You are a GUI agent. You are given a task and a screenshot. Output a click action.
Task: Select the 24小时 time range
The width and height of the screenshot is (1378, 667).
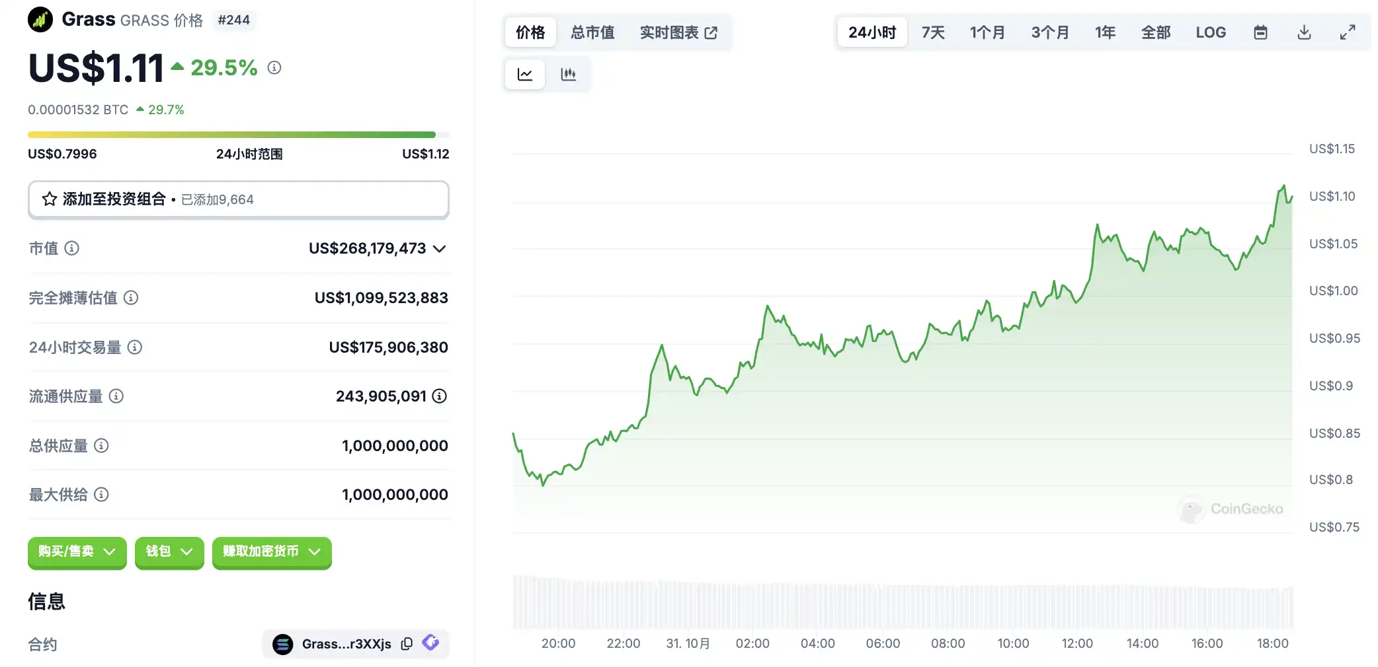[x=872, y=32]
